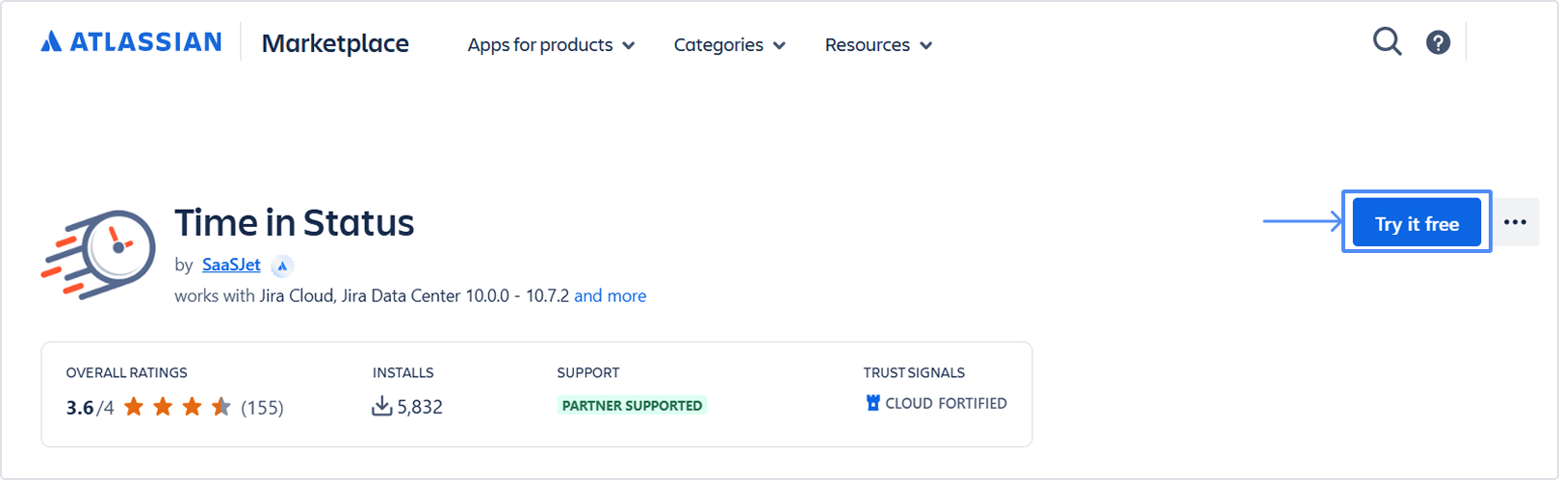
Task: Open the Resources dropdown menu
Action: (x=878, y=45)
